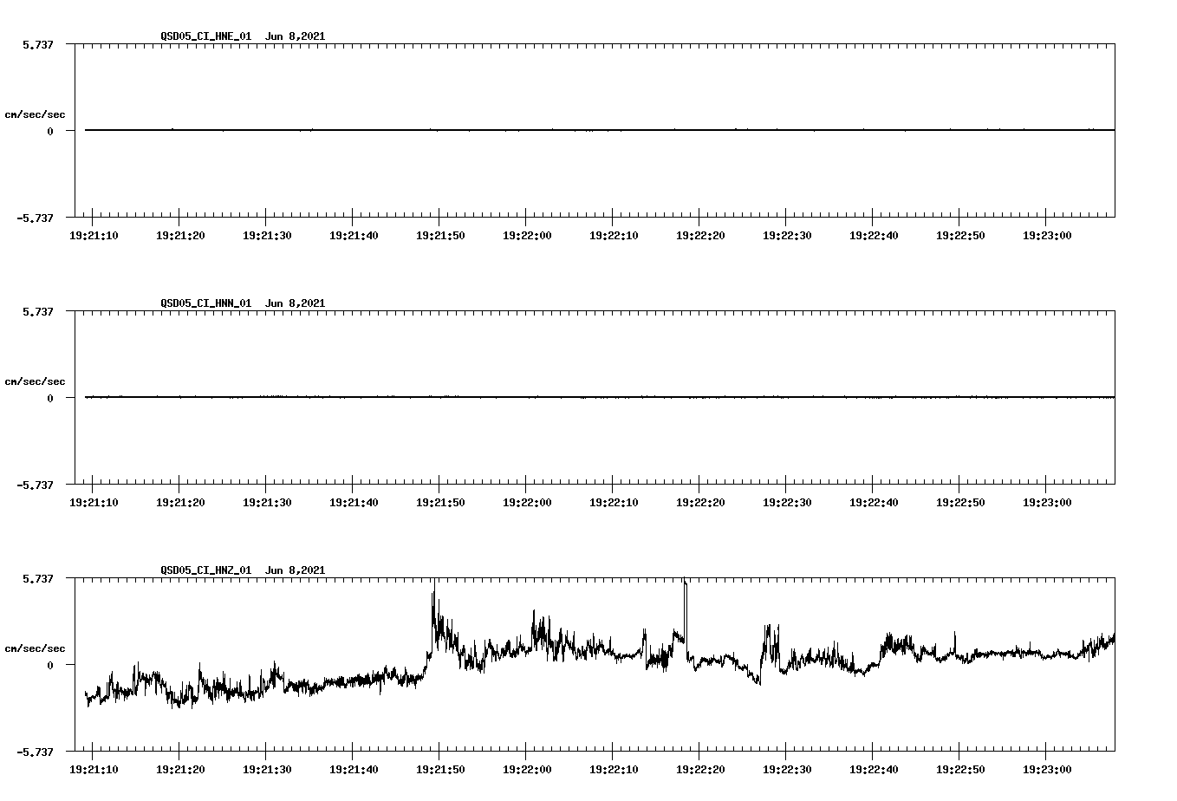Click the cm/sec/sec unit label of HNZ plot
1177x801 pixels.
35,648
